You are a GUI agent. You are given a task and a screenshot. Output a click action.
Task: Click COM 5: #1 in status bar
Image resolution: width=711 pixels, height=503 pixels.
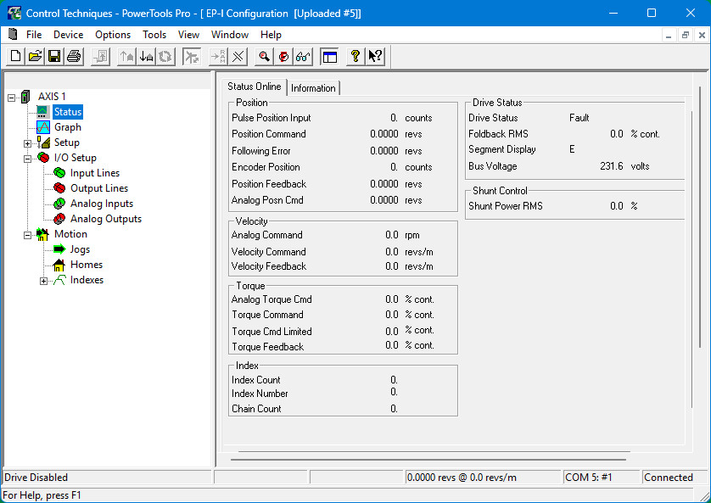pyautogui.click(x=588, y=478)
